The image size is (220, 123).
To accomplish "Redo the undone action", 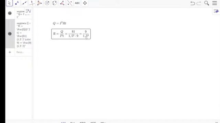I will (199, 3).
